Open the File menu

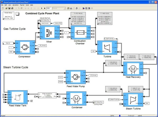click(2, 5)
